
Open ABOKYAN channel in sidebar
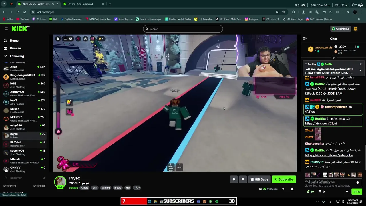click(x=24, y=94)
